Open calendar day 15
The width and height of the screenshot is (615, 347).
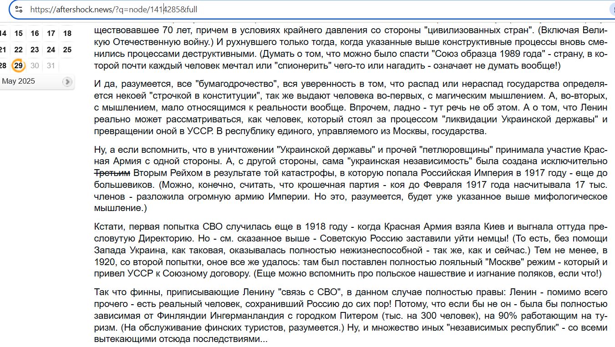18,33
